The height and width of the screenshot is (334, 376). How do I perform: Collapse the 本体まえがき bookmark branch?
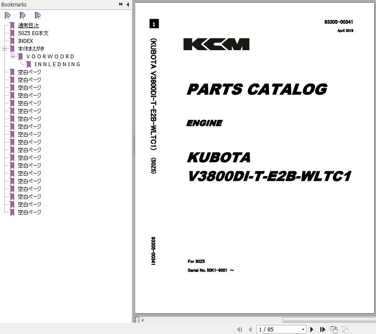[x=5, y=49]
